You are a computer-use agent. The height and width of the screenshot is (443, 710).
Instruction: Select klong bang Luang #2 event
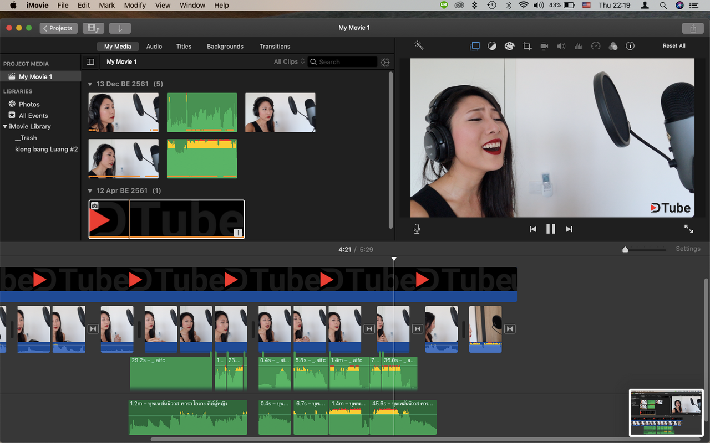[x=46, y=149]
